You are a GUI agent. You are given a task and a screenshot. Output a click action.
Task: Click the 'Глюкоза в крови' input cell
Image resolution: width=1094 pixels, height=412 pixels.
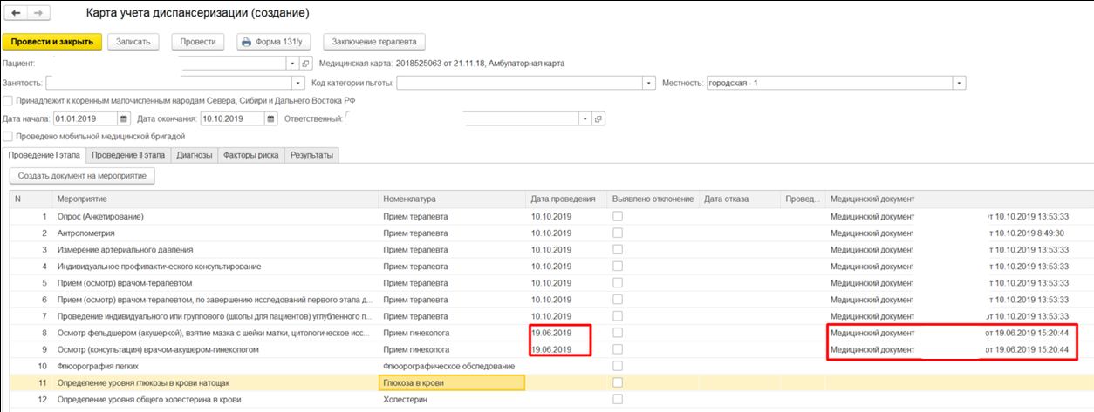pyautogui.click(x=452, y=382)
